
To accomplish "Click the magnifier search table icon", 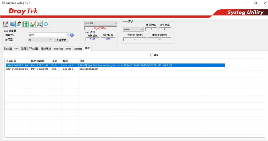I will tap(32, 24).
